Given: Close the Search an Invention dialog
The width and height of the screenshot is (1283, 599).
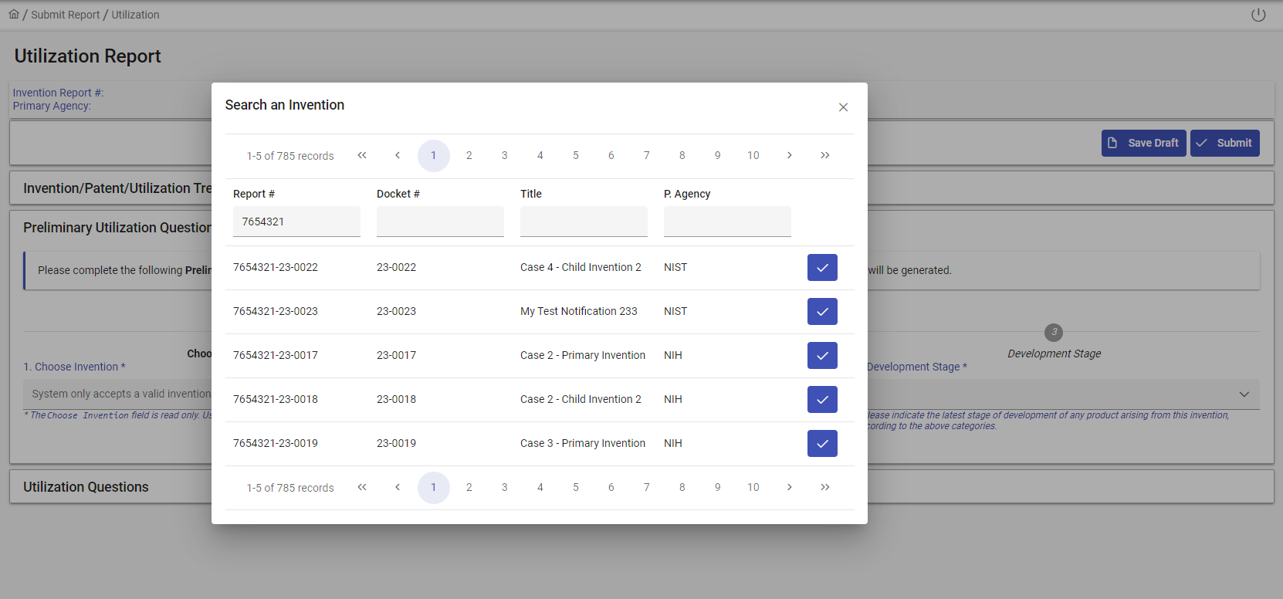Looking at the screenshot, I should [x=843, y=107].
